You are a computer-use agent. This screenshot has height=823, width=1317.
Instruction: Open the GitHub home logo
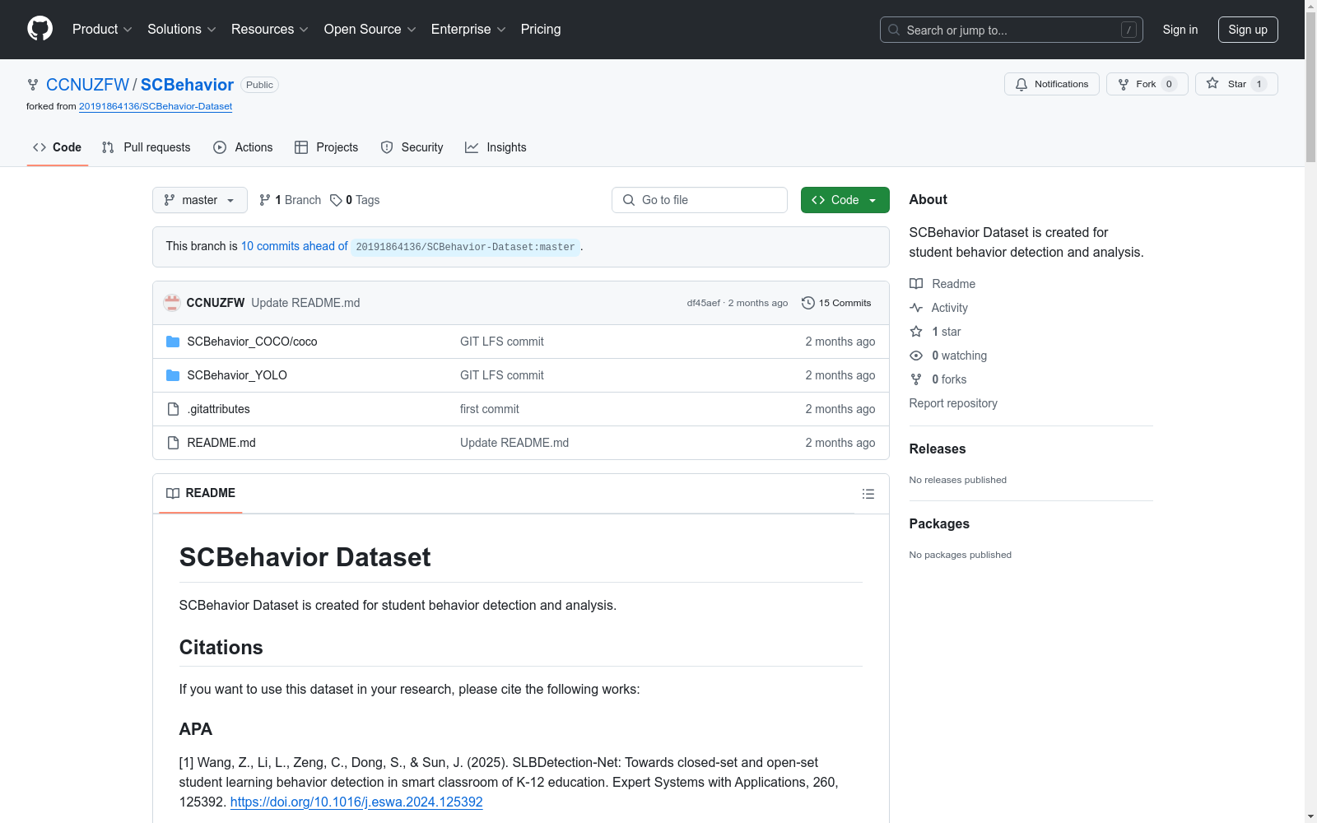coord(40,29)
